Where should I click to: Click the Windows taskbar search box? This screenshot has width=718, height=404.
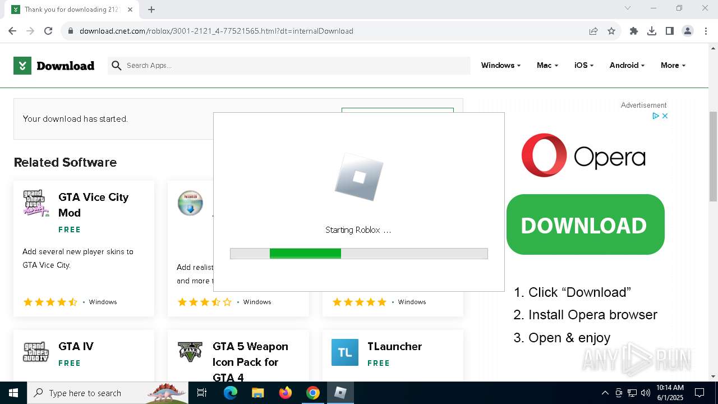pyautogui.click(x=108, y=393)
